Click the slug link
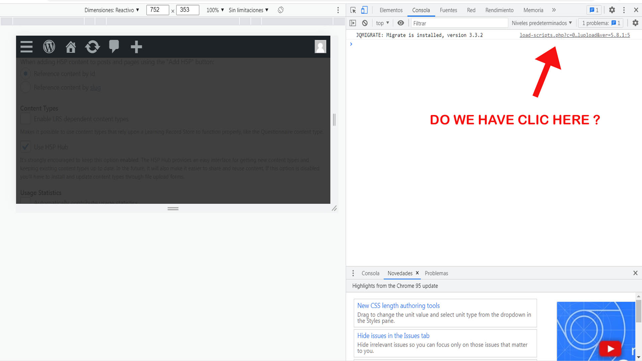Screen dimensions: 642x361 pyautogui.click(x=95, y=88)
